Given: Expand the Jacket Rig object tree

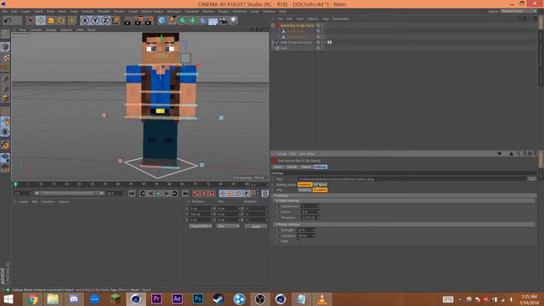Looking at the screenshot, I should pos(273,25).
